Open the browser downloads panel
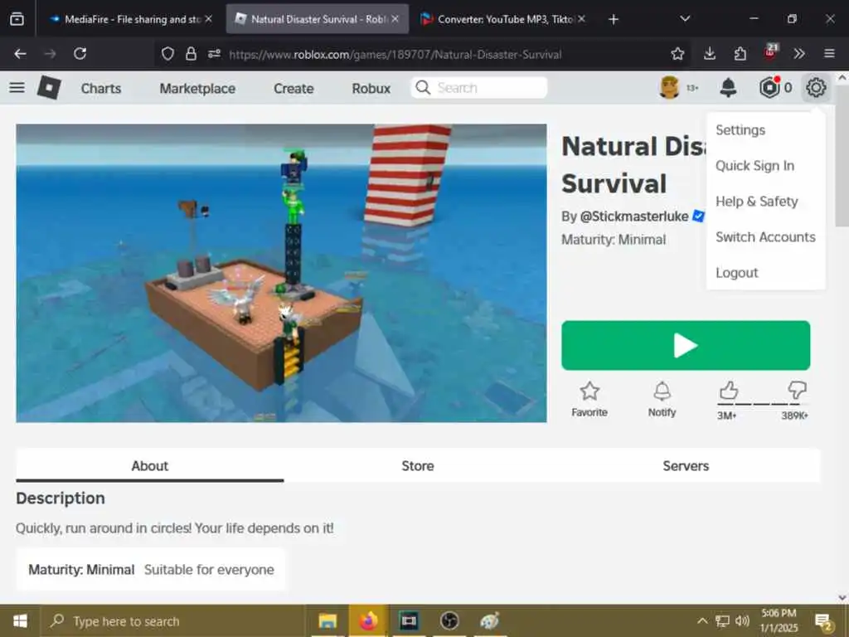 coord(710,54)
